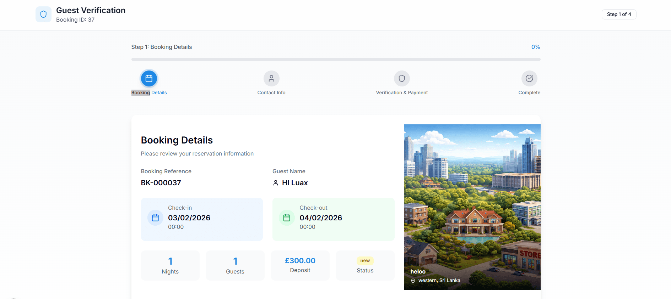Screen dimensions: 671x299
Task: Click booking reference BK-000037
Action: pyautogui.click(x=161, y=183)
